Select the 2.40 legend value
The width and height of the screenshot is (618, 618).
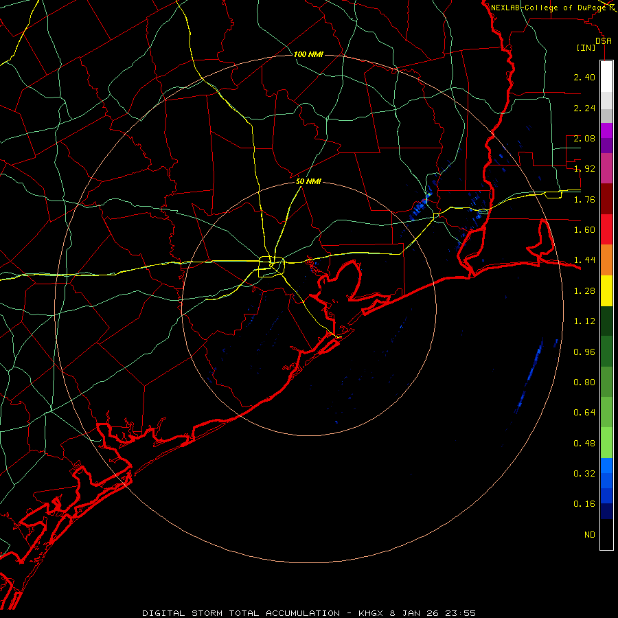coord(584,77)
